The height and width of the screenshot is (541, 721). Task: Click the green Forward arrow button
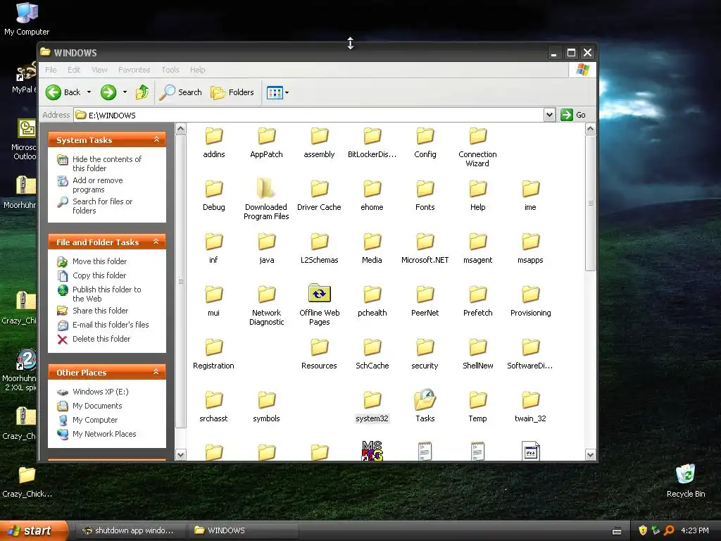click(x=108, y=92)
